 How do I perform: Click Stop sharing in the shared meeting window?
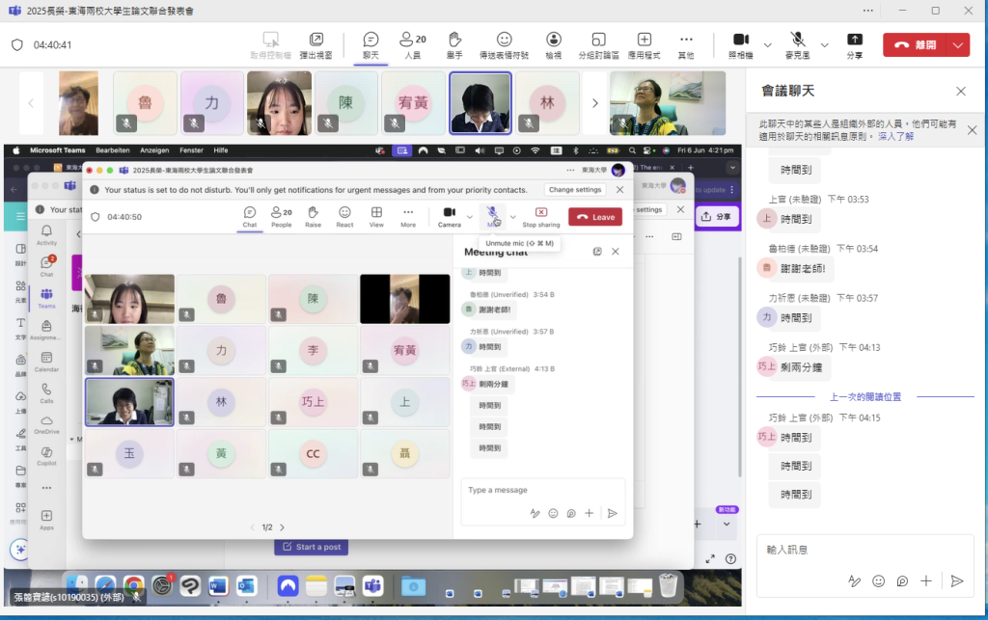(x=540, y=217)
